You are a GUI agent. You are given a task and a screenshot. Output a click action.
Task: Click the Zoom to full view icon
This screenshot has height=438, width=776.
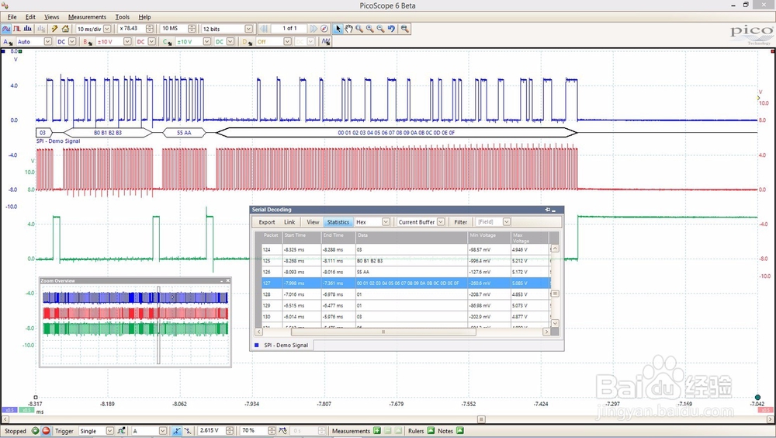click(405, 29)
